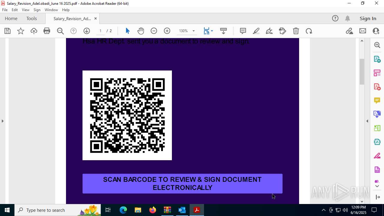Open the Sign menu

click(37, 10)
